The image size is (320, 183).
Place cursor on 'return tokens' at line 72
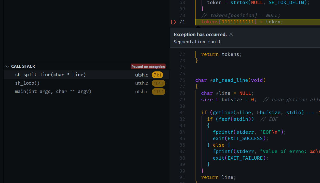click(x=221, y=54)
